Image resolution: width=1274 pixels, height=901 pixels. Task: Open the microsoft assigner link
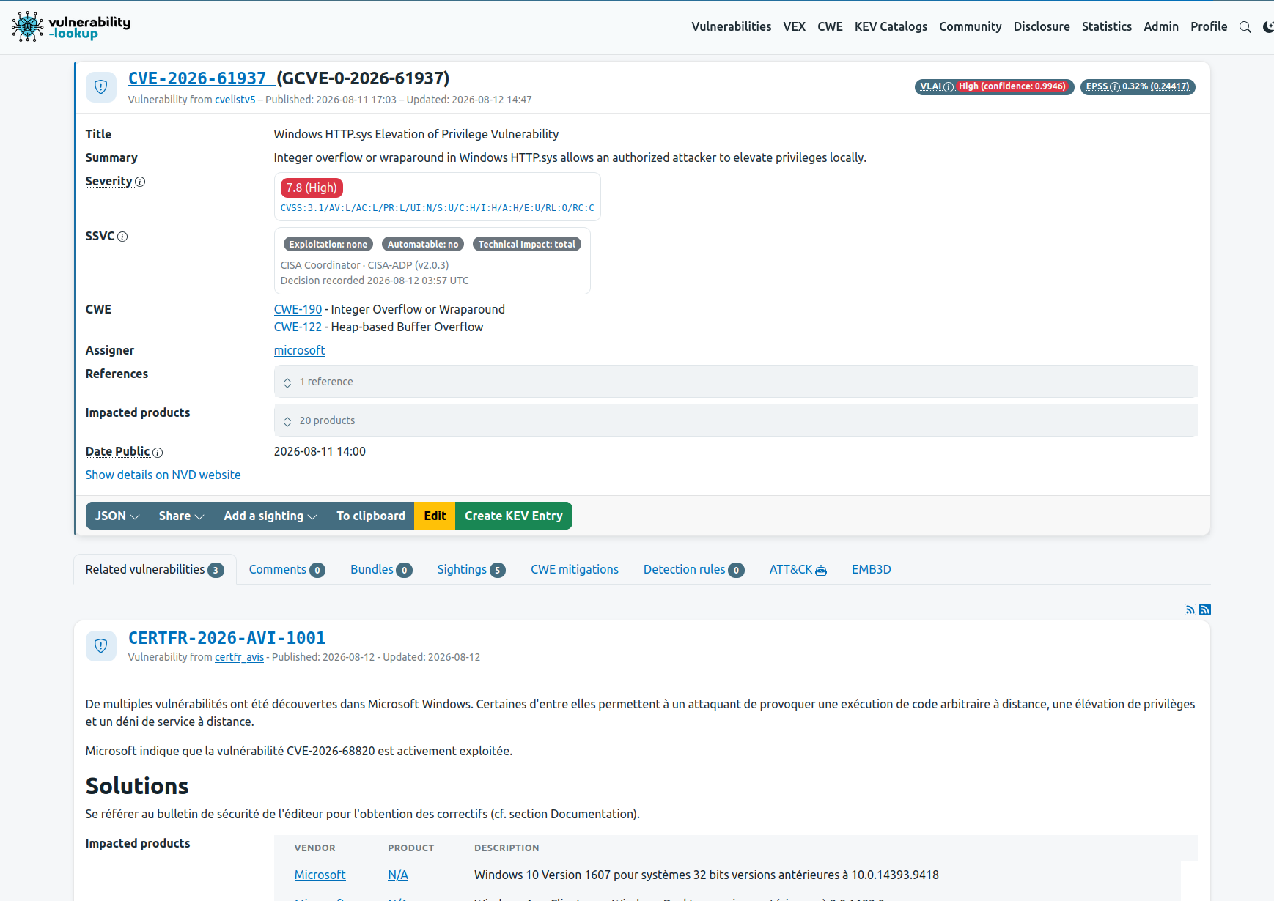tap(300, 350)
